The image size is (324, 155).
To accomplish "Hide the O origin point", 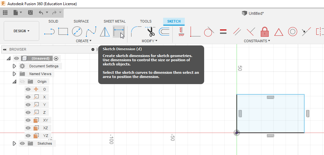I will pos(28,89).
